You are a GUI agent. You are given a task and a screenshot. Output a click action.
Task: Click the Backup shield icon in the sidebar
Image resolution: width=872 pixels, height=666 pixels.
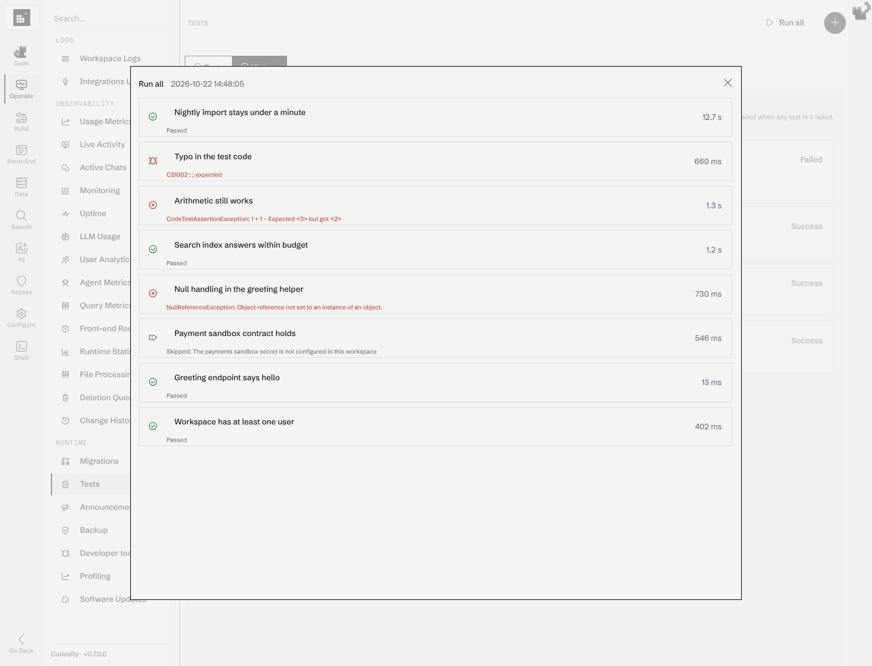(x=65, y=530)
